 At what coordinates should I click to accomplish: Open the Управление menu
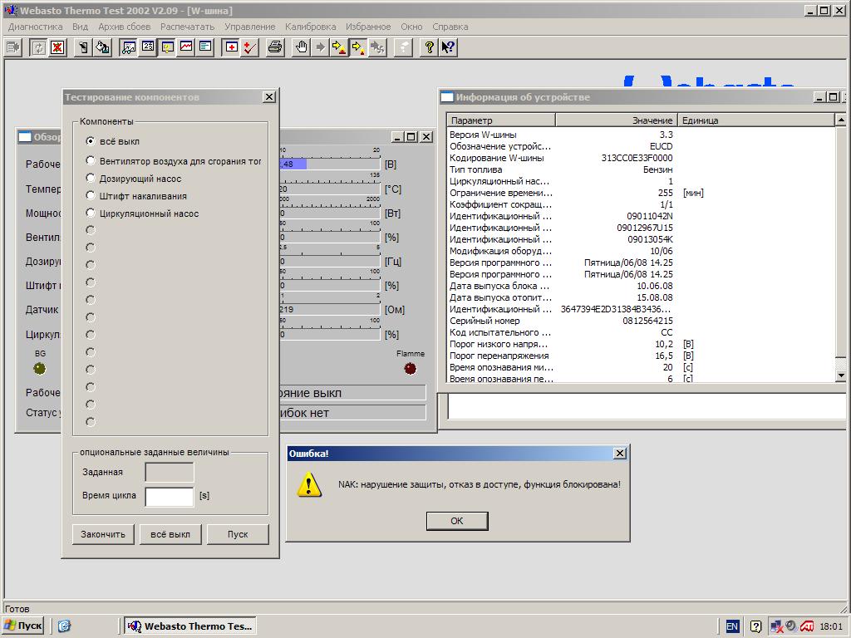249,27
